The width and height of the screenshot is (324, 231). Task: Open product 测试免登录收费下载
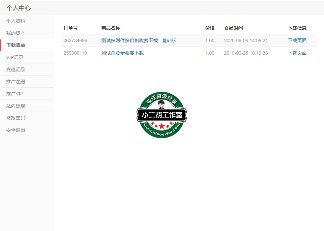pos(121,53)
